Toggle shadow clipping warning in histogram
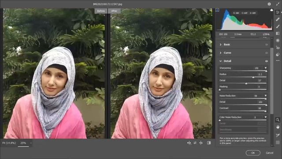 point(217,10)
